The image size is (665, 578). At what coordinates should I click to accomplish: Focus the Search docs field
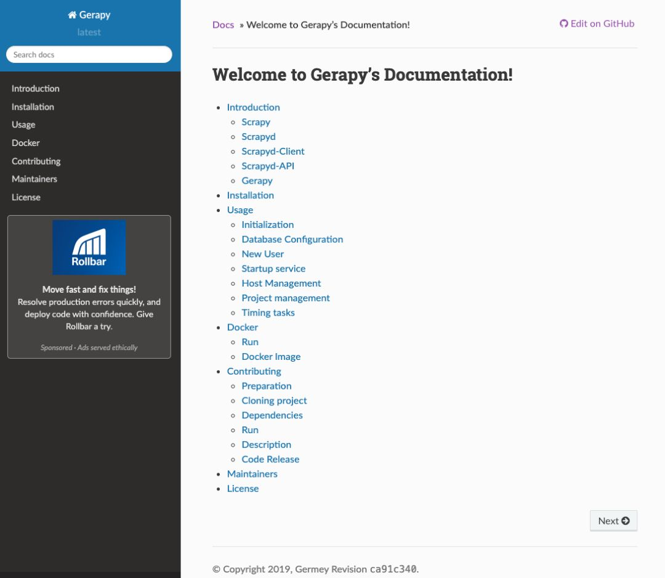[89, 54]
